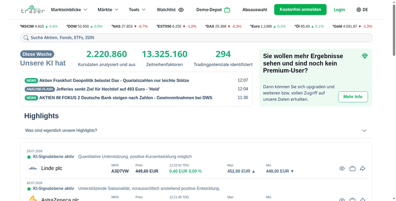Image resolution: width=396 pixels, height=201 pixels.
Task: Click the Gold 4.031,97 ticker entry
Action: point(352,26)
